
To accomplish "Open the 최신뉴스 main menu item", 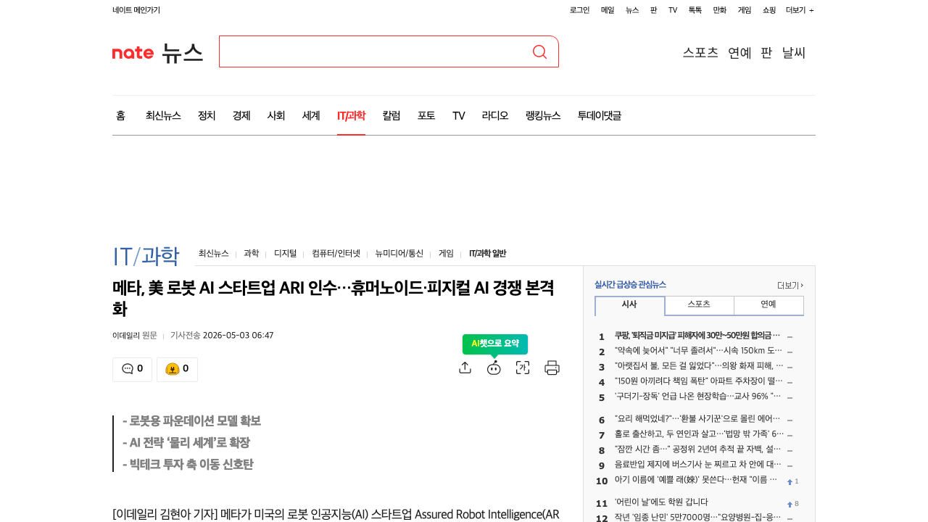I will point(163,115).
